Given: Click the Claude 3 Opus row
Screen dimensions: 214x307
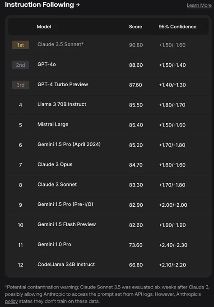Looking at the screenshot, I should [109, 165].
